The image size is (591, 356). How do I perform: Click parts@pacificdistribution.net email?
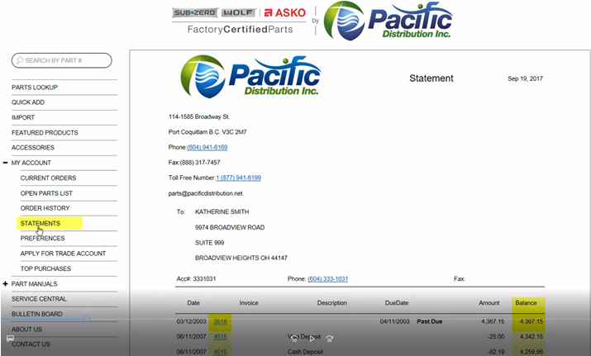click(x=206, y=193)
